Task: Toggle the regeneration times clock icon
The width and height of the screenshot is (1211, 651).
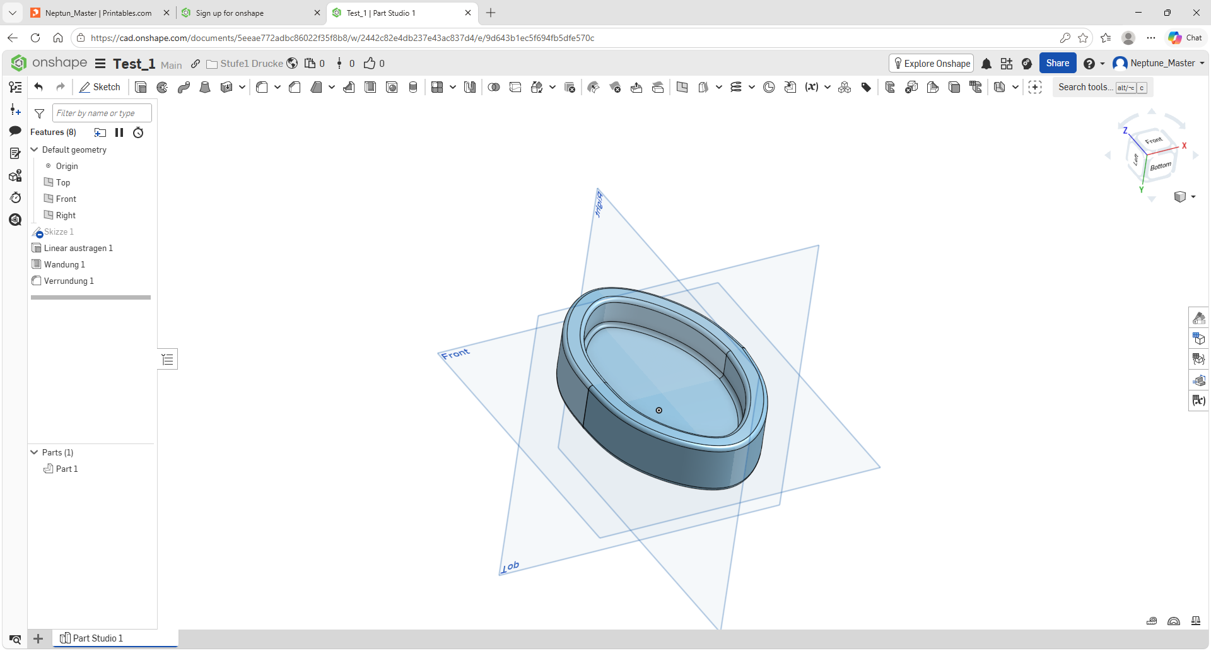Action: pos(138,132)
